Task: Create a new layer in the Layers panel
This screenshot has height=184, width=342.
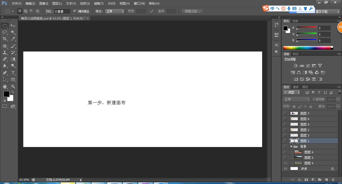Action: pyautogui.click(x=326, y=179)
